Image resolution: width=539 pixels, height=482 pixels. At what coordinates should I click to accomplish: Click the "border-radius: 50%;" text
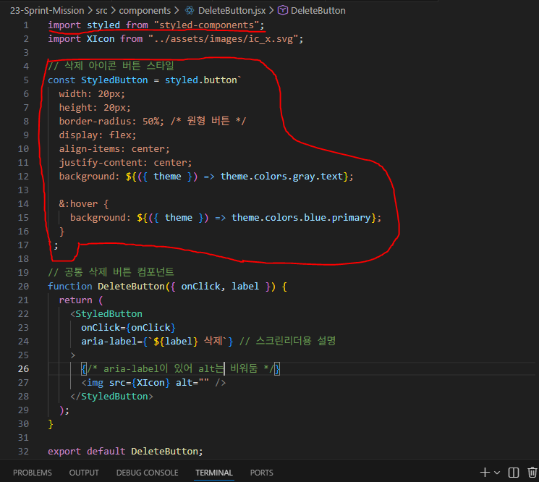(111, 122)
